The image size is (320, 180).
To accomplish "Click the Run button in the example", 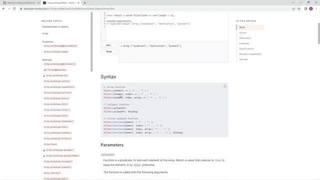I will click(x=109, y=45).
